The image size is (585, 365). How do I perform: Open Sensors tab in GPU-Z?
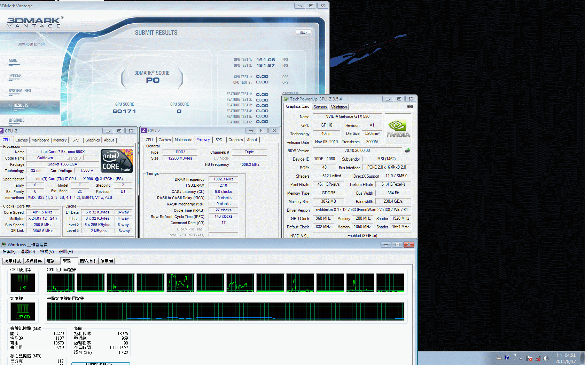320,107
